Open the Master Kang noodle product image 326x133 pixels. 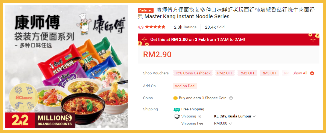[67, 66]
